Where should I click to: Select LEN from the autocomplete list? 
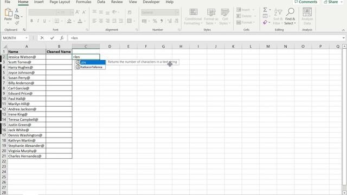click(91, 62)
